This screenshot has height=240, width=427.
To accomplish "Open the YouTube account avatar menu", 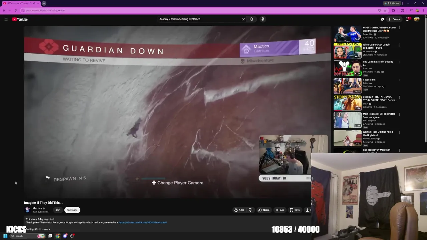I will pos(417,19).
